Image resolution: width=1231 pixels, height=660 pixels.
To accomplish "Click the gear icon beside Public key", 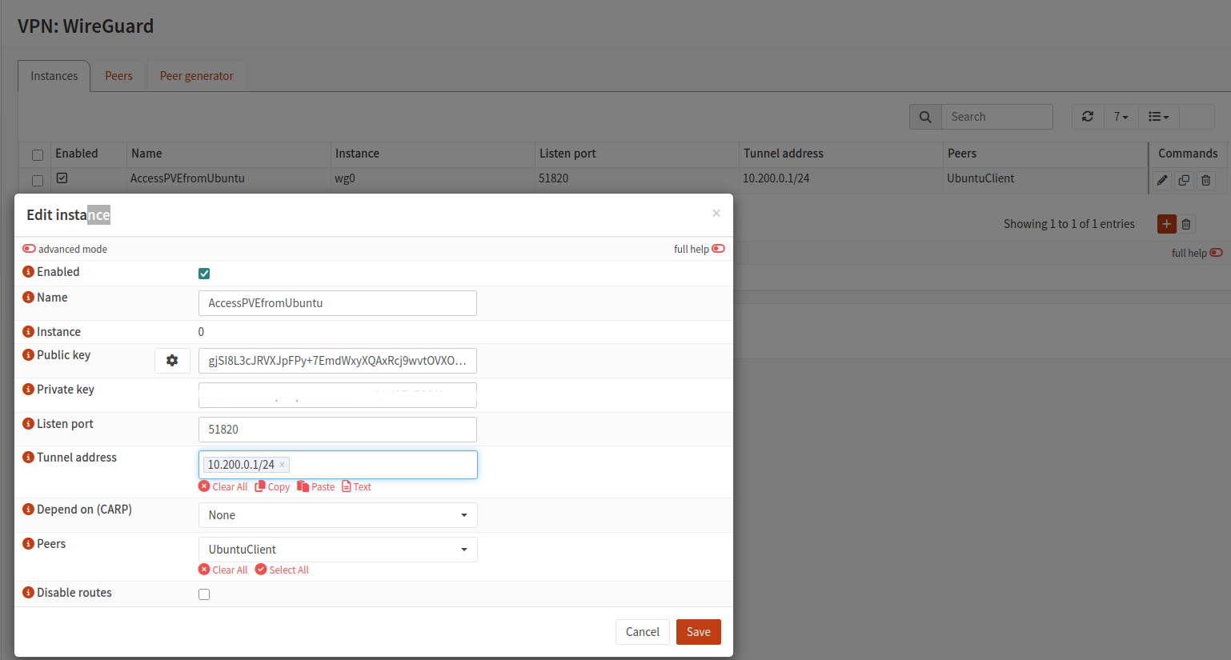I will click(x=172, y=361).
